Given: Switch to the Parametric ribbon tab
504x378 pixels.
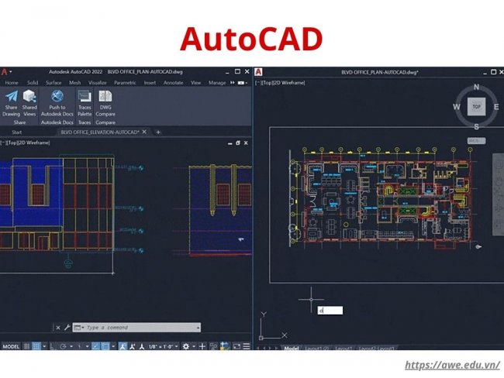Looking at the screenshot, I should (x=125, y=83).
